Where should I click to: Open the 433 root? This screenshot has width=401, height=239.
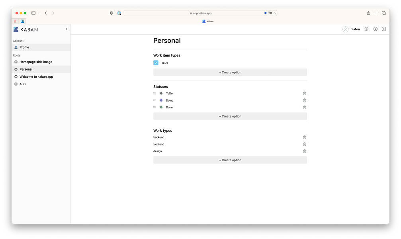(x=41, y=84)
